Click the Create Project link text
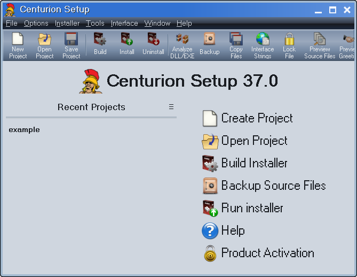 tap(257, 118)
